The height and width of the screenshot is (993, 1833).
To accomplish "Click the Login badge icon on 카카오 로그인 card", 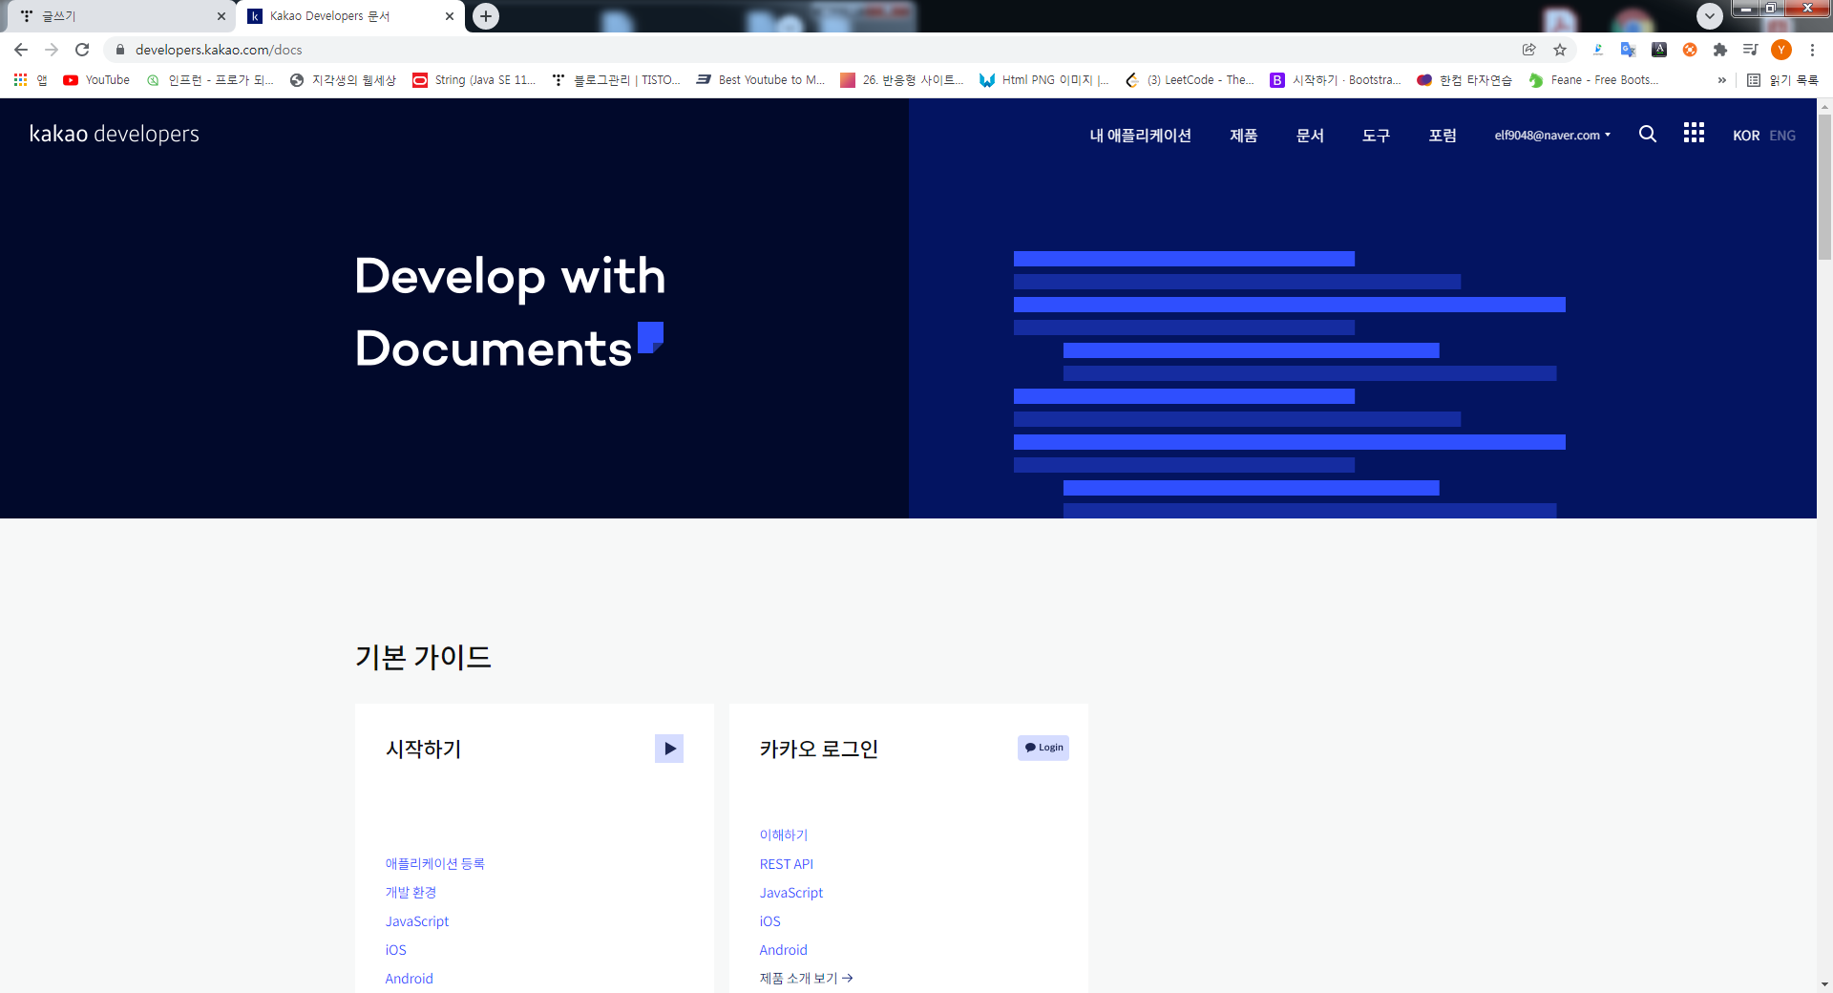I will click(x=1043, y=748).
